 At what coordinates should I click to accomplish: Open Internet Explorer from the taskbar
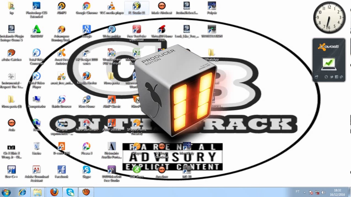point(22,192)
